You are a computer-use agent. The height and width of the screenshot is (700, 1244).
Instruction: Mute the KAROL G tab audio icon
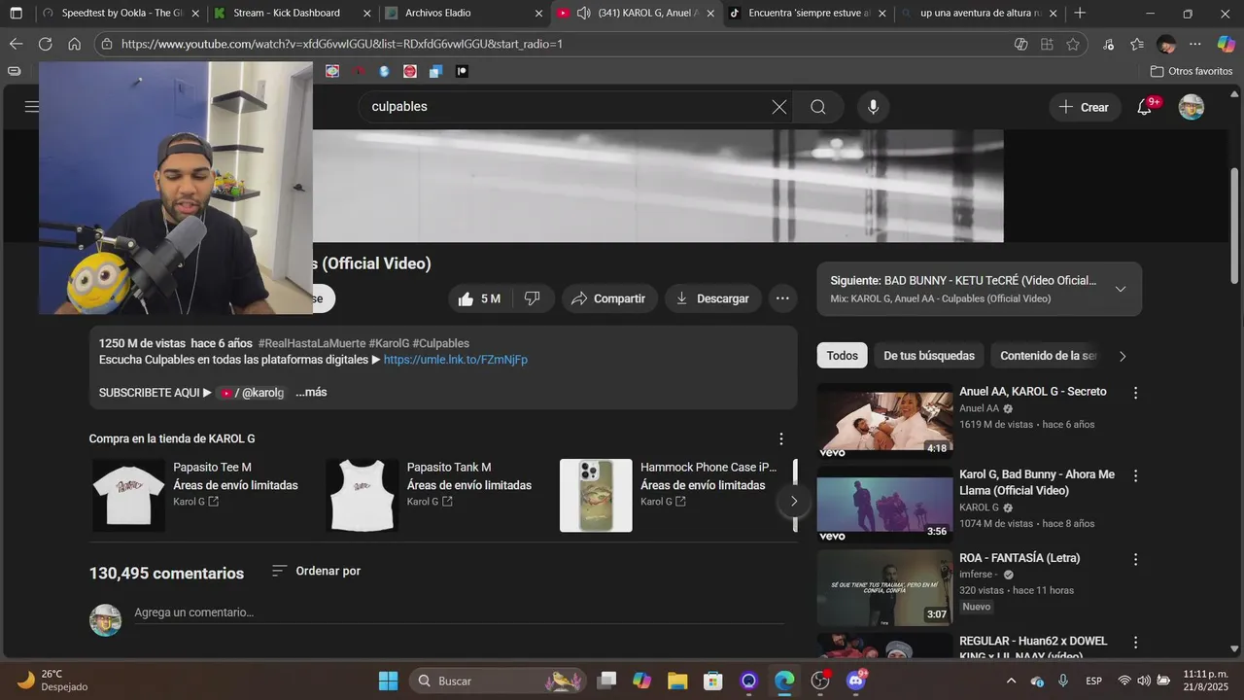[583, 14]
